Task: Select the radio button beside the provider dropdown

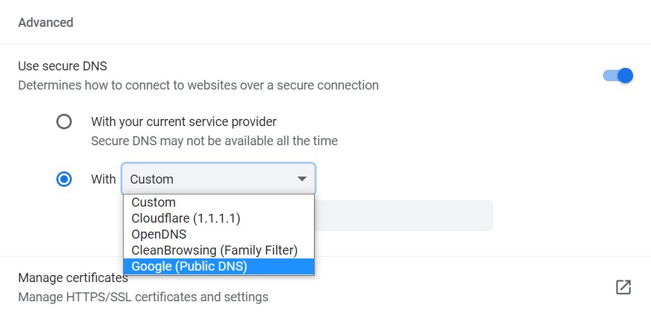Action: click(64, 179)
